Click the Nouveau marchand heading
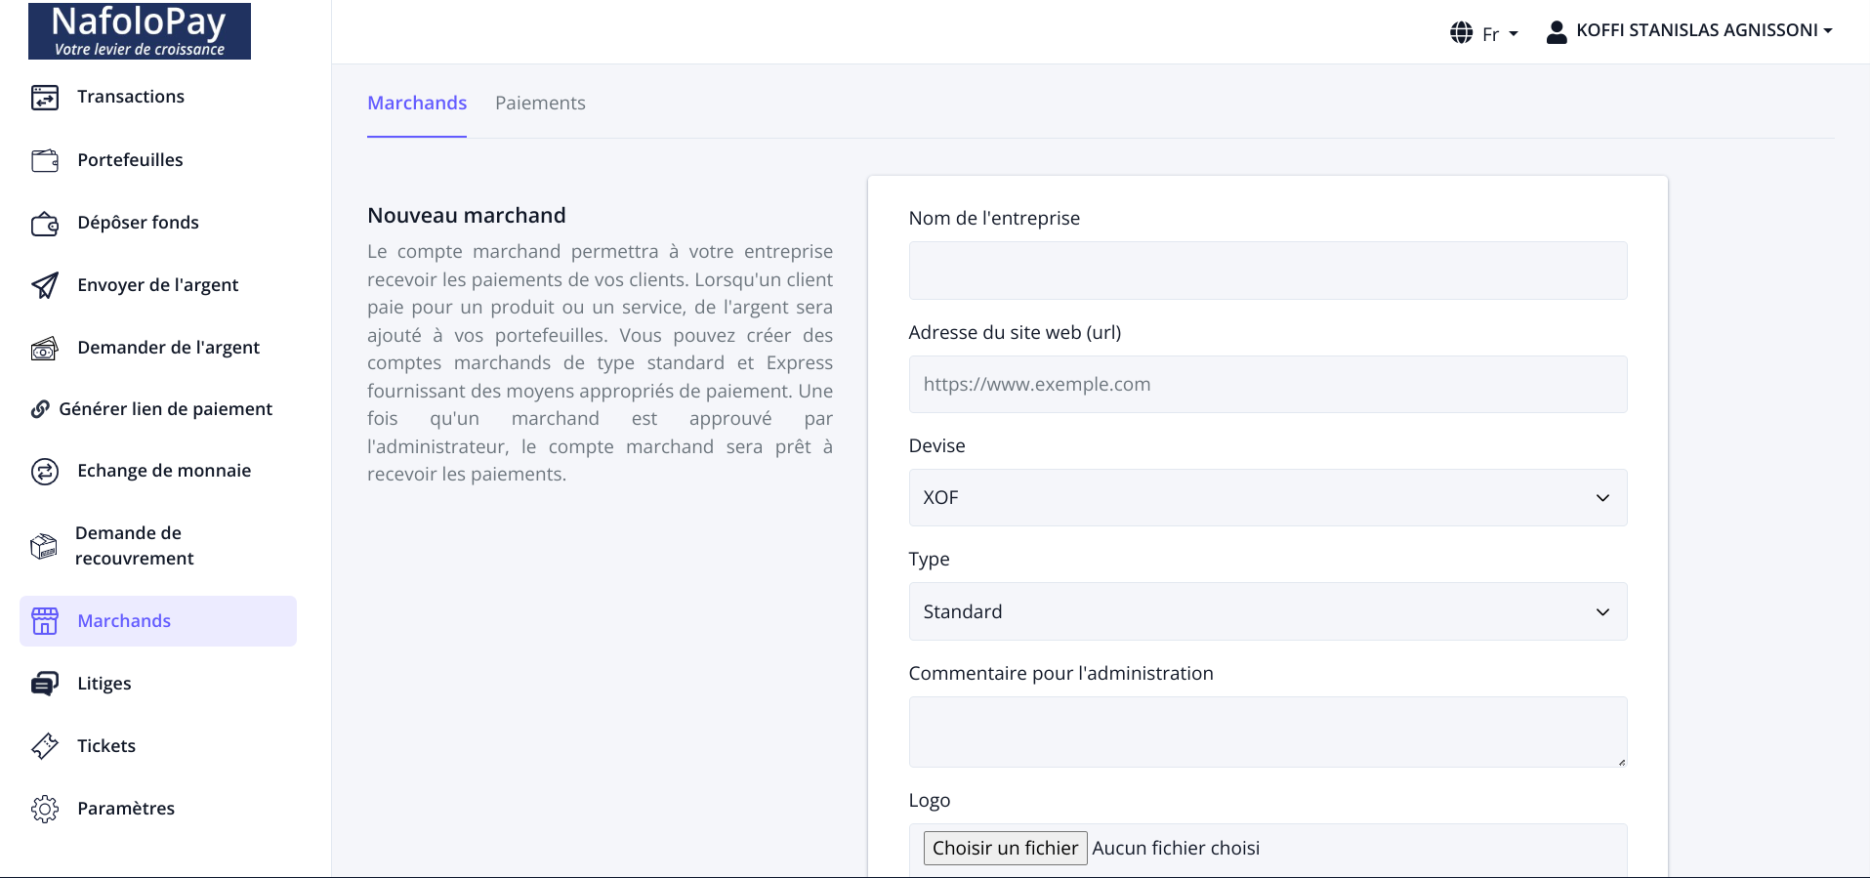The width and height of the screenshot is (1870, 878). click(467, 216)
